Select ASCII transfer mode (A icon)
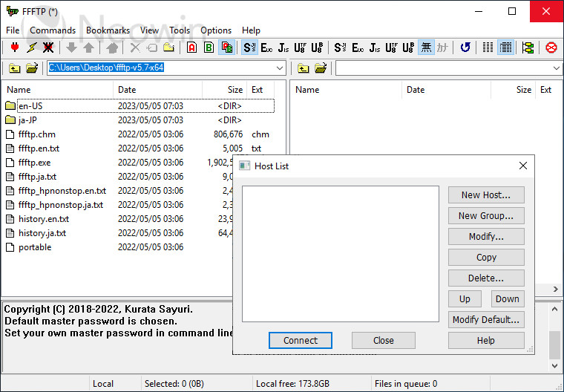This screenshot has width=564, height=392. [x=191, y=48]
